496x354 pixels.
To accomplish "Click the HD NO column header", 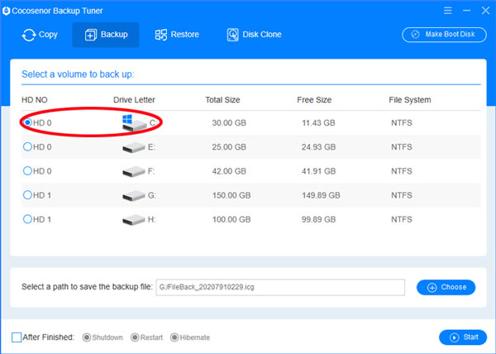I will (35, 100).
